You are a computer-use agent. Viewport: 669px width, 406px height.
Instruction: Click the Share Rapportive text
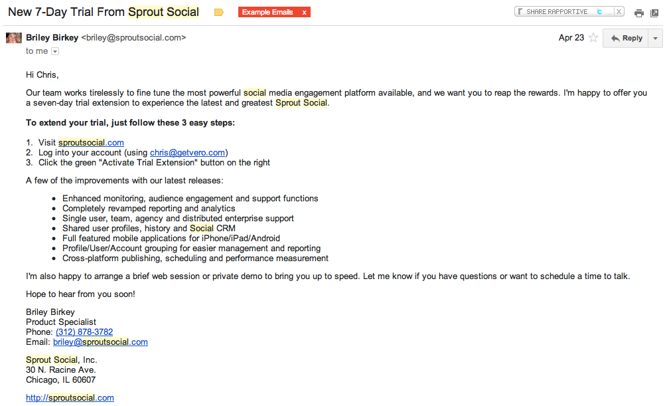557,11
